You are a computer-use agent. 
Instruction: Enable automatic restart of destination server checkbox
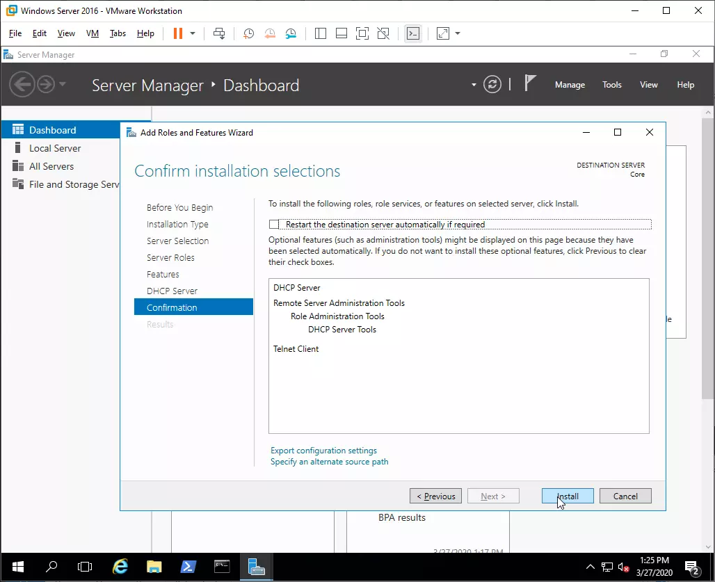(x=274, y=224)
